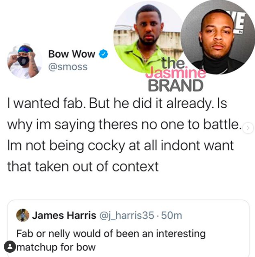Click the 'matchup for bow' text line
Viewport: 255px width, 257px height.
pyautogui.click(x=56, y=247)
